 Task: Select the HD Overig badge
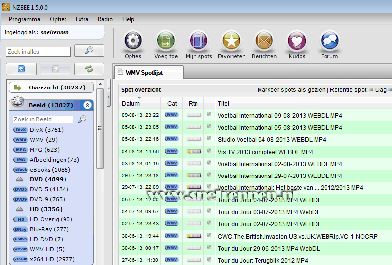pos(20,219)
